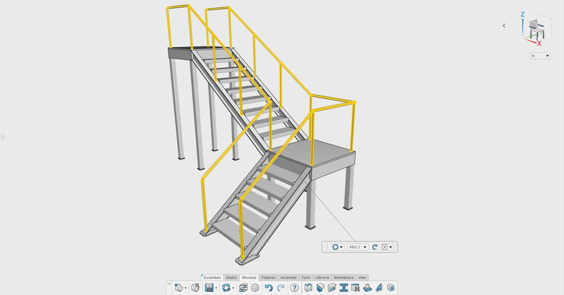Save the document using the floppy disk icon

[209, 288]
